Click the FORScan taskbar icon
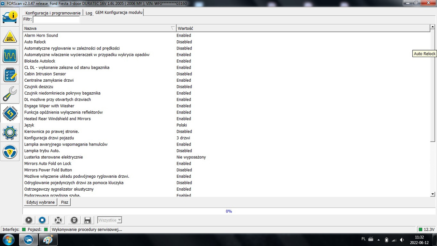437x246 pixels. [28, 240]
